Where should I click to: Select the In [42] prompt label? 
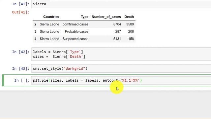[x=20, y=52]
